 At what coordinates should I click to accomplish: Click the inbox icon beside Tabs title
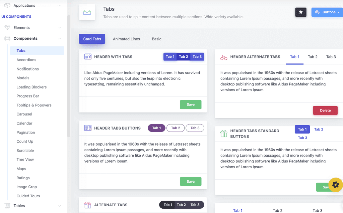point(87,12)
